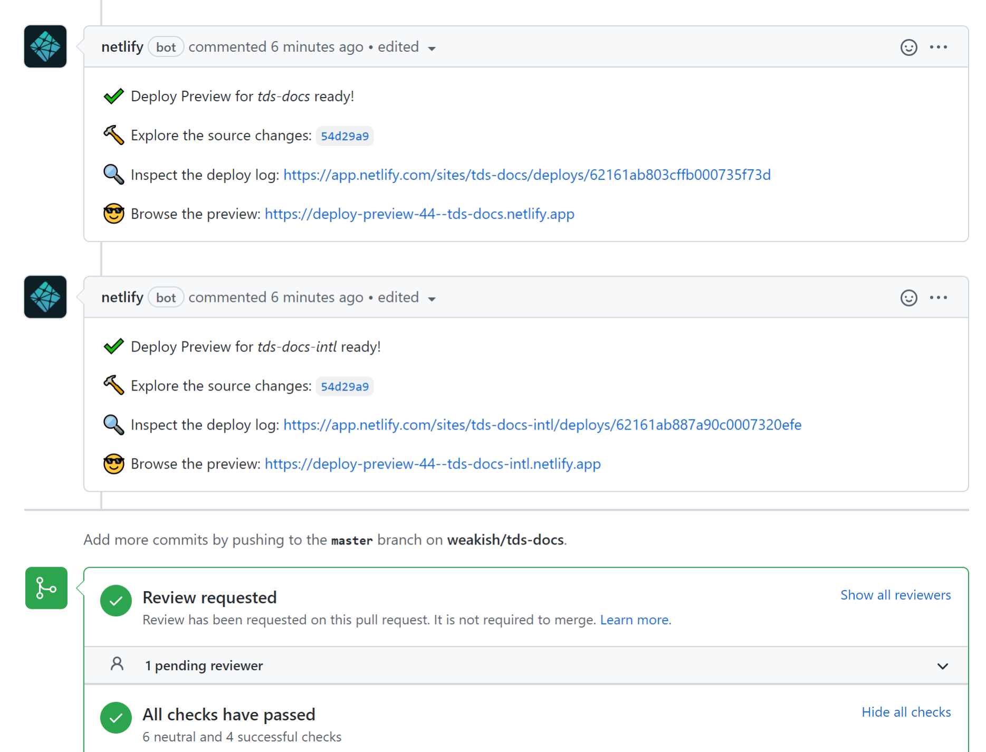986x752 pixels.
Task: Click the 'Review requested' heading
Action: pos(209,597)
